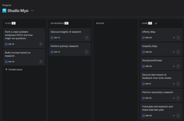Click the IN PROGRESS issue count badge
This screenshot has height=121, width=184.
coord(66,23)
